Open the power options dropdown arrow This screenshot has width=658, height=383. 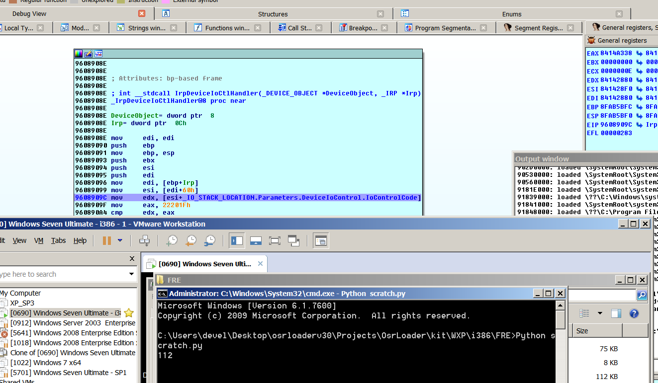tap(120, 241)
